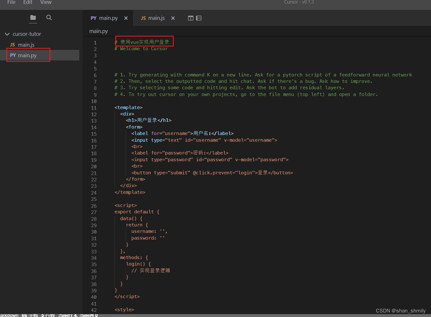Click the password input element line

210,160
